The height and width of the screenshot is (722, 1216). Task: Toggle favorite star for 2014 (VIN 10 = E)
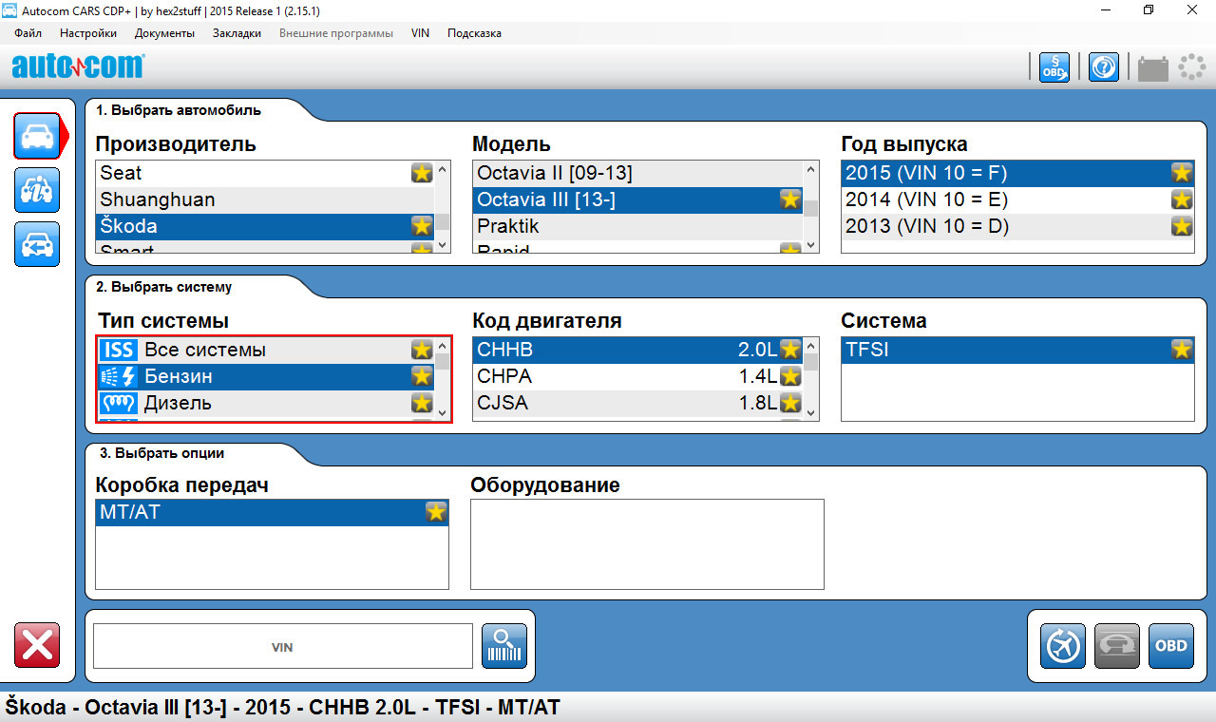pos(1182,199)
